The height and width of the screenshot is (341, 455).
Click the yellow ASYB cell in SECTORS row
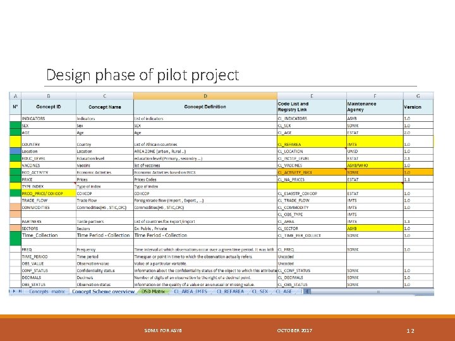(x=375, y=228)
